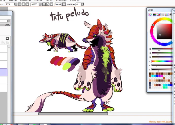
Task: Toggle the scratchpad panel in Color window
Action: (x=171, y=14)
